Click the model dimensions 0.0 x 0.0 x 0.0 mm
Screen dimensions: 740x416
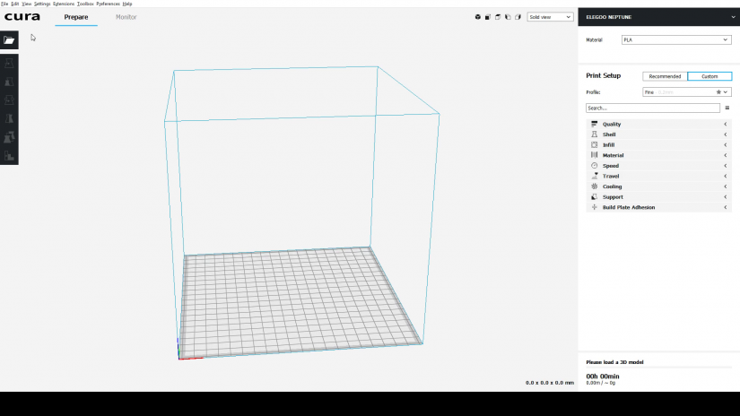point(550,383)
